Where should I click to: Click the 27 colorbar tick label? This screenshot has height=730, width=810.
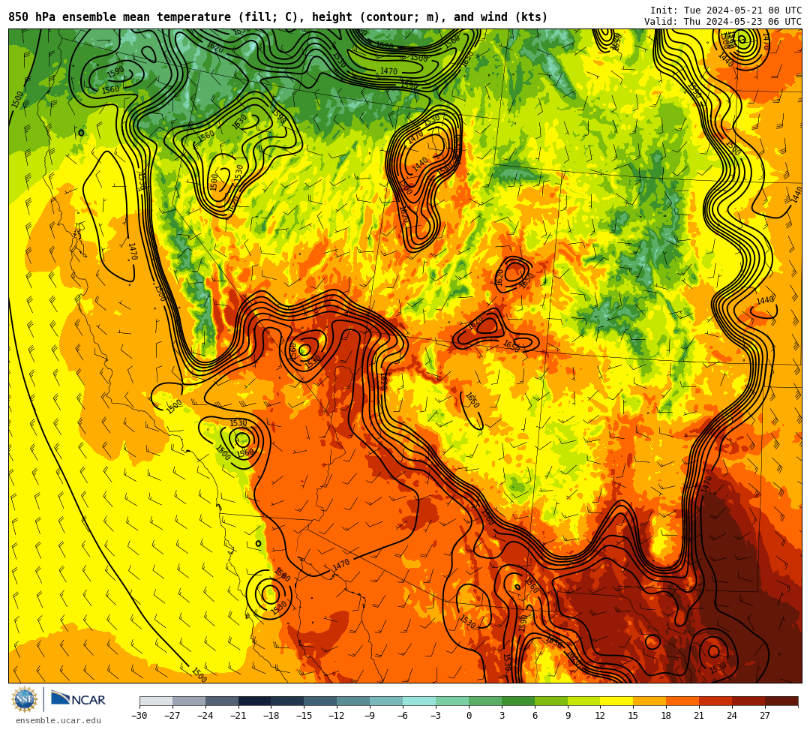(x=766, y=716)
